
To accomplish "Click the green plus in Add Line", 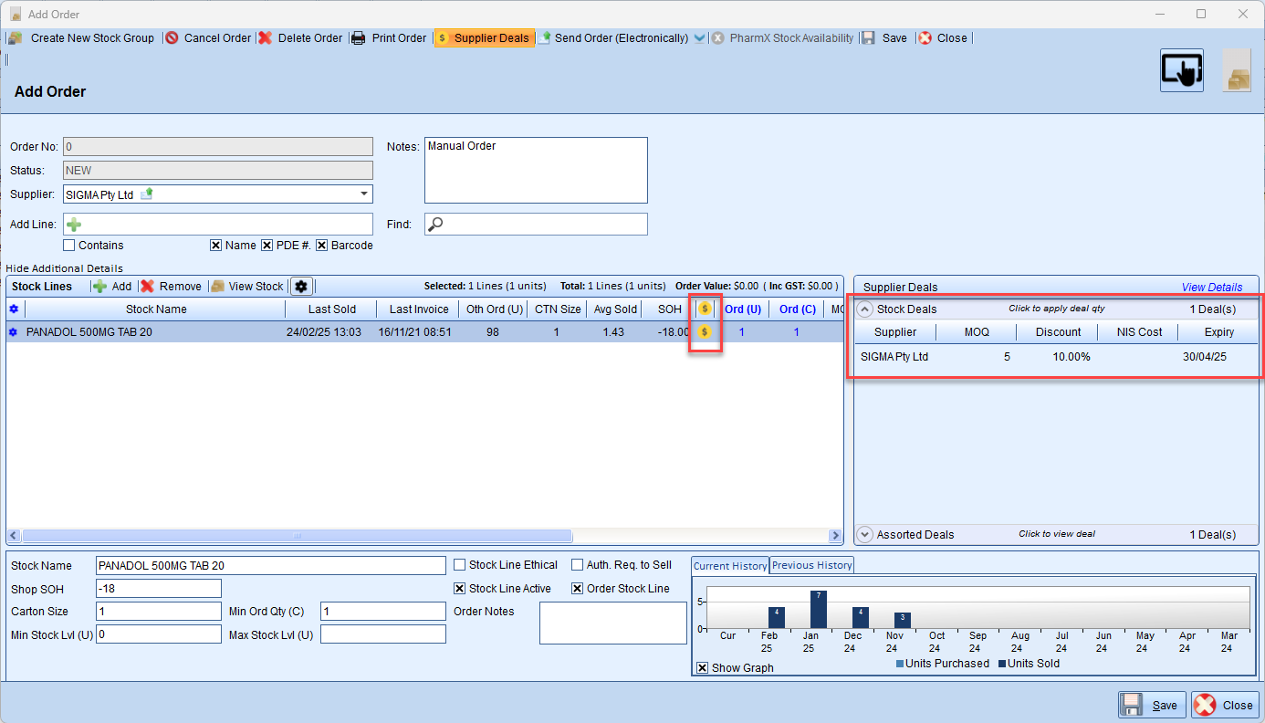I will click(x=74, y=225).
